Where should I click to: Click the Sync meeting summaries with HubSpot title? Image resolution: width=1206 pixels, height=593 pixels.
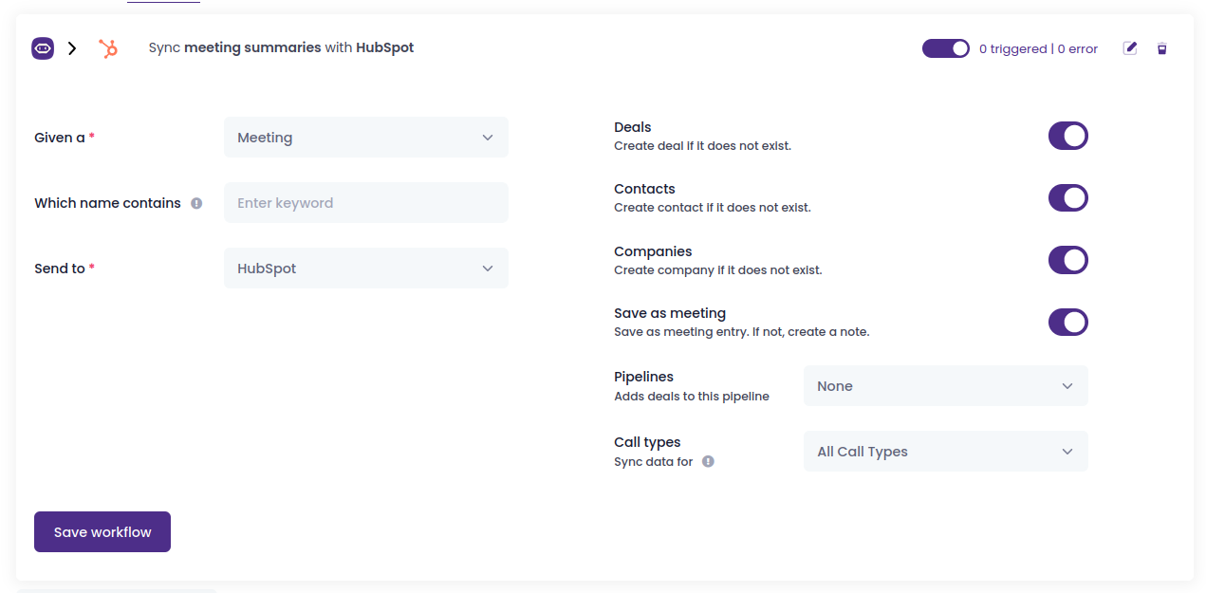pyautogui.click(x=281, y=47)
